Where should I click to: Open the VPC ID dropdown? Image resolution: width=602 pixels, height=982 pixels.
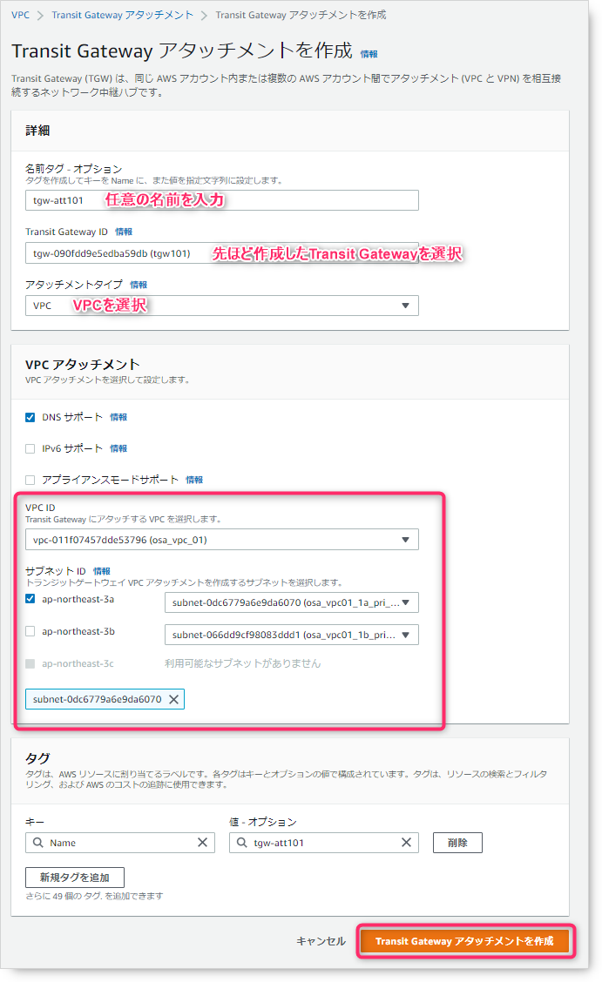pyautogui.click(x=222, y=540)
